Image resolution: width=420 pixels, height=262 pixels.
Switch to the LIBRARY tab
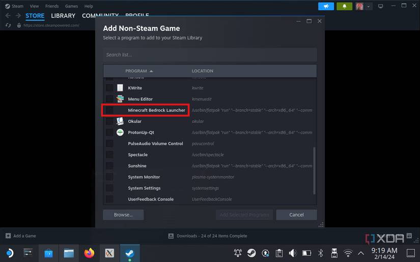tap(63, 16)
